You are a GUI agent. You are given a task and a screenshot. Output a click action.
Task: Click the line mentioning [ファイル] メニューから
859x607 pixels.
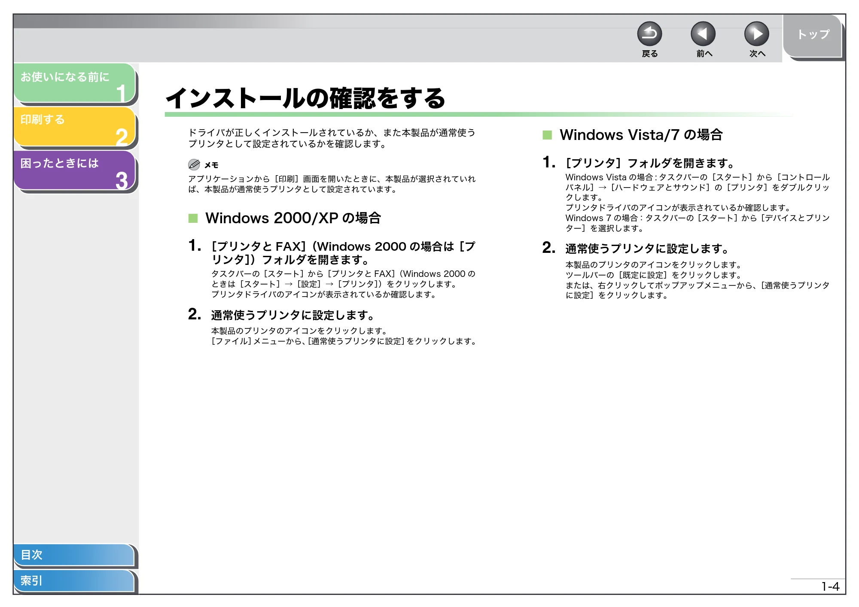[344, 341]
